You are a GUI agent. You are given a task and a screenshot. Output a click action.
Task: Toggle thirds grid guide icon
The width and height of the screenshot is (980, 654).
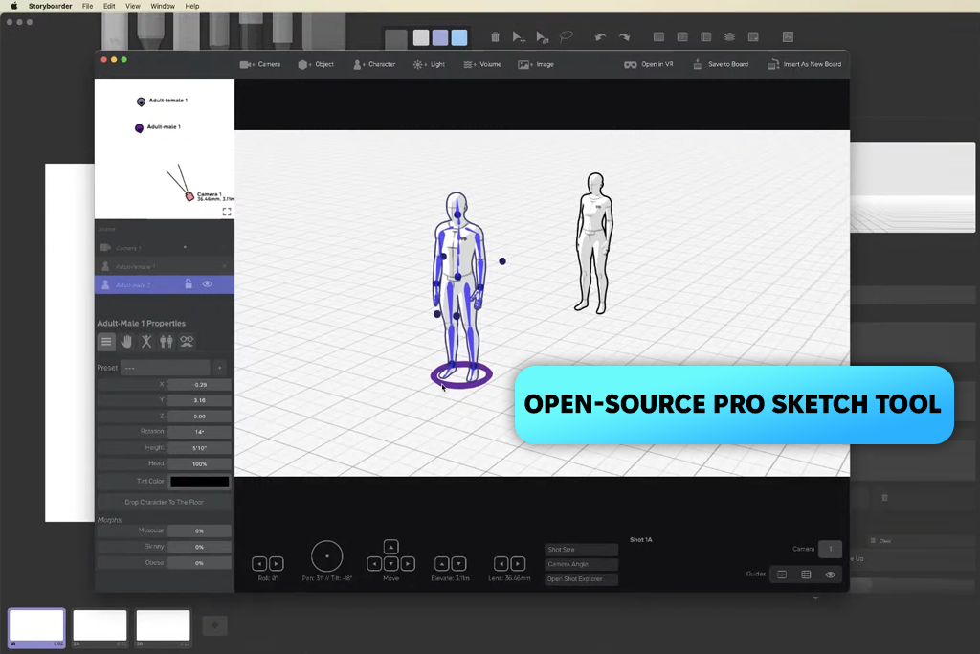click(806, 575)
